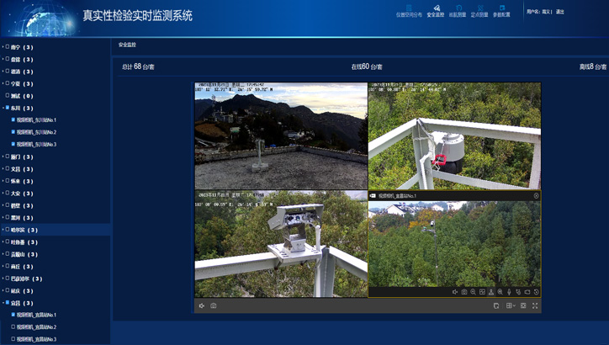The image size is (609, 345).
Task: Switch to the 安全监控 content tab
Action: pyautogui.click(x=127, y=45)
